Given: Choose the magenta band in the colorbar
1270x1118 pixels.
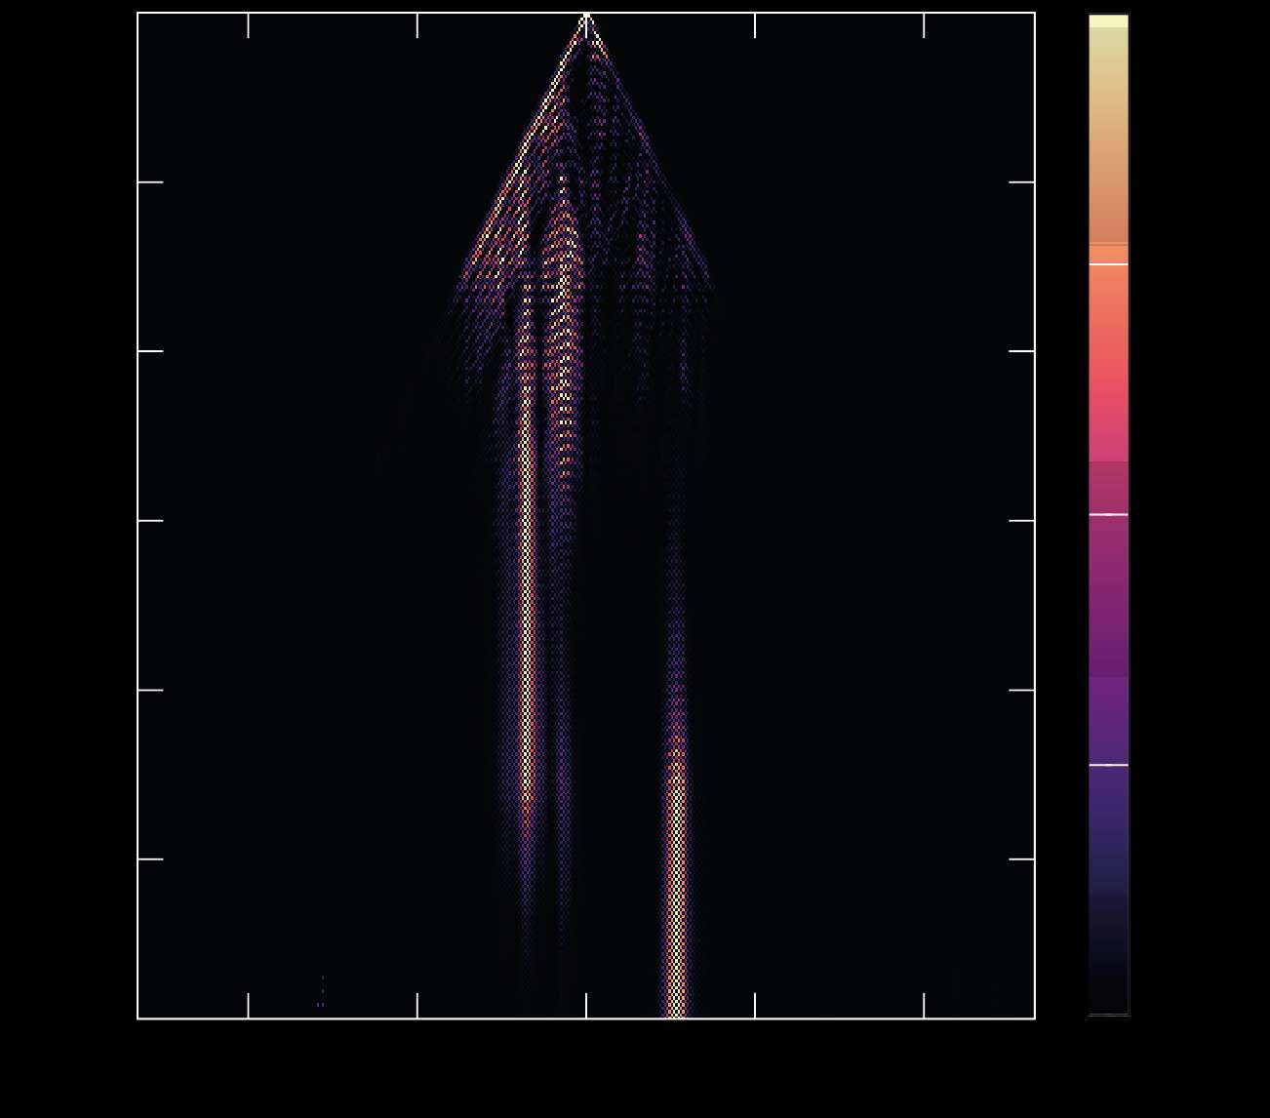Looking at the screenshot, I should point(1108,585).
